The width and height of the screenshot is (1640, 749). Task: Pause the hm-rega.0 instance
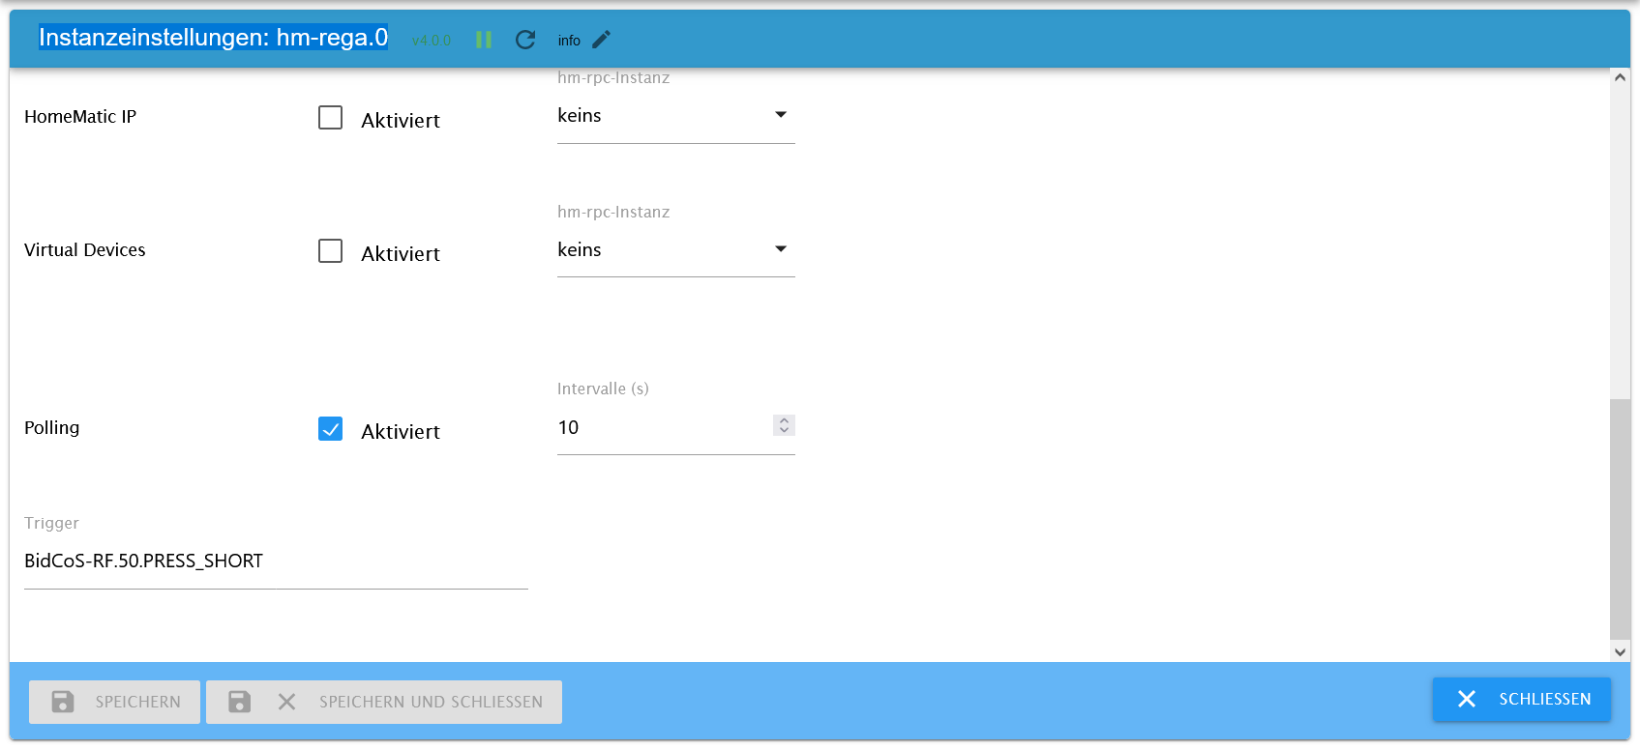pyautogui.click(x=484, y=40)
